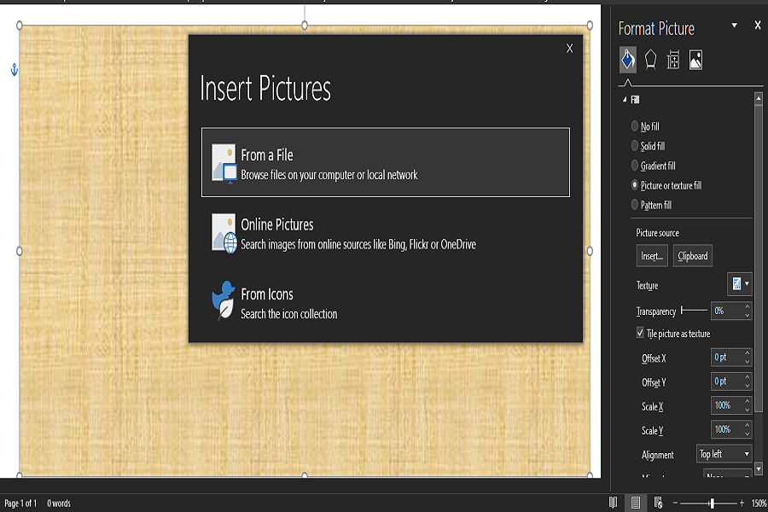Click the Clipboard button

tap(692, 256)
